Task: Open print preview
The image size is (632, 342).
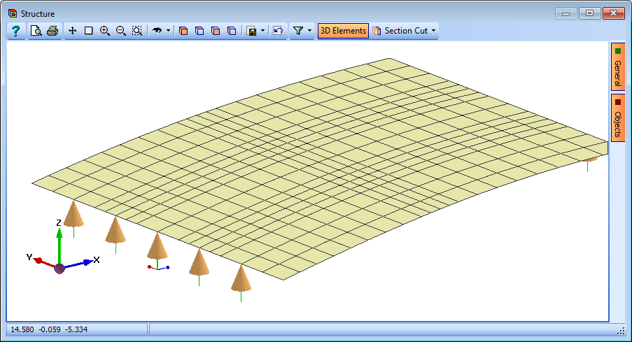Action: (36, 31)
